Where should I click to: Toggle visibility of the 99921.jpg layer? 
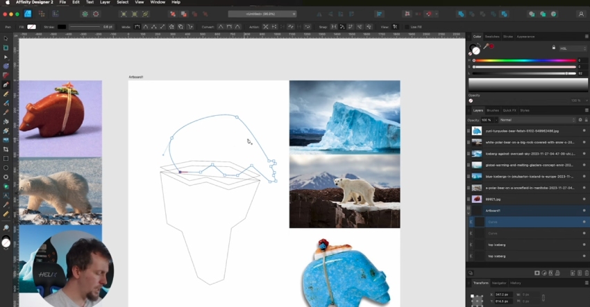click(584, 199)
